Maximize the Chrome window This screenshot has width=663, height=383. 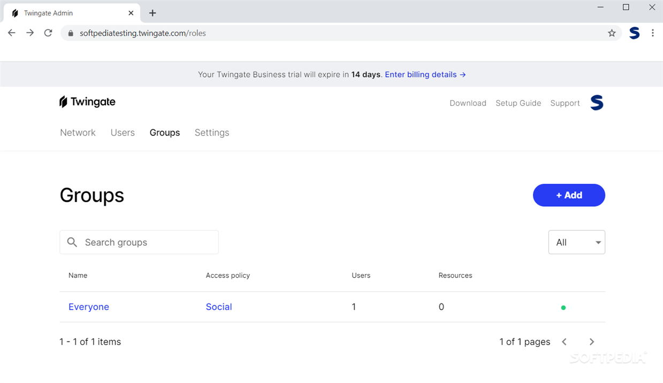tap(626, 7)
